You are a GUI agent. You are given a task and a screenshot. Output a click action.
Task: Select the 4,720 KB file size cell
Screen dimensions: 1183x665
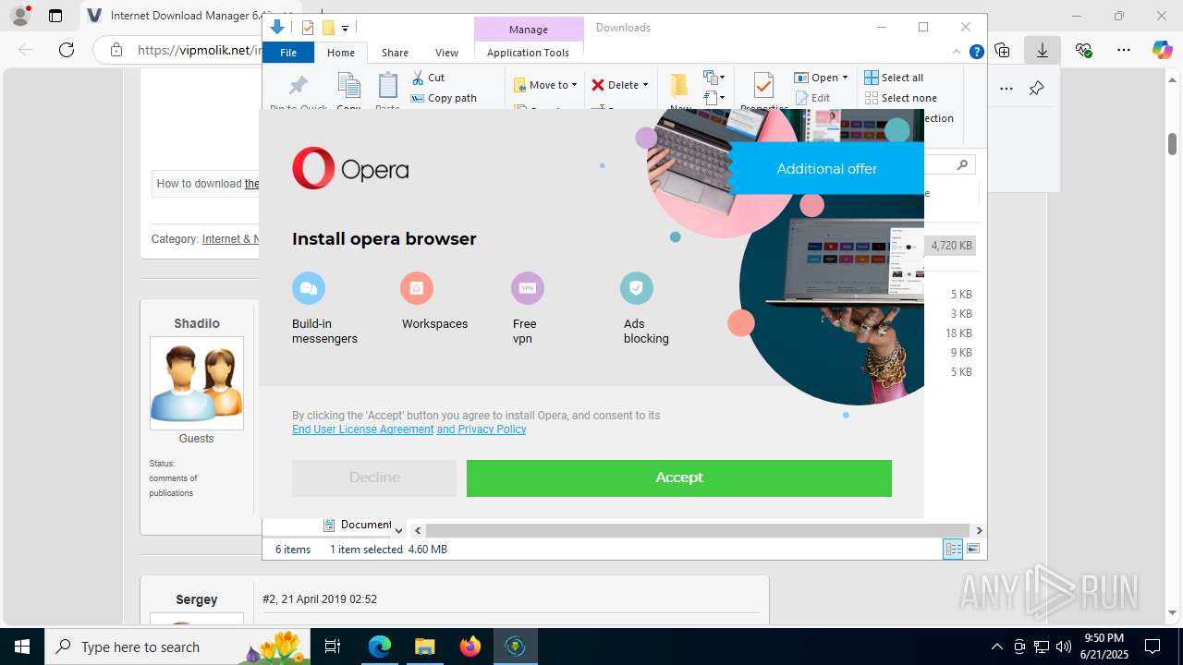[x=951, y=246]
